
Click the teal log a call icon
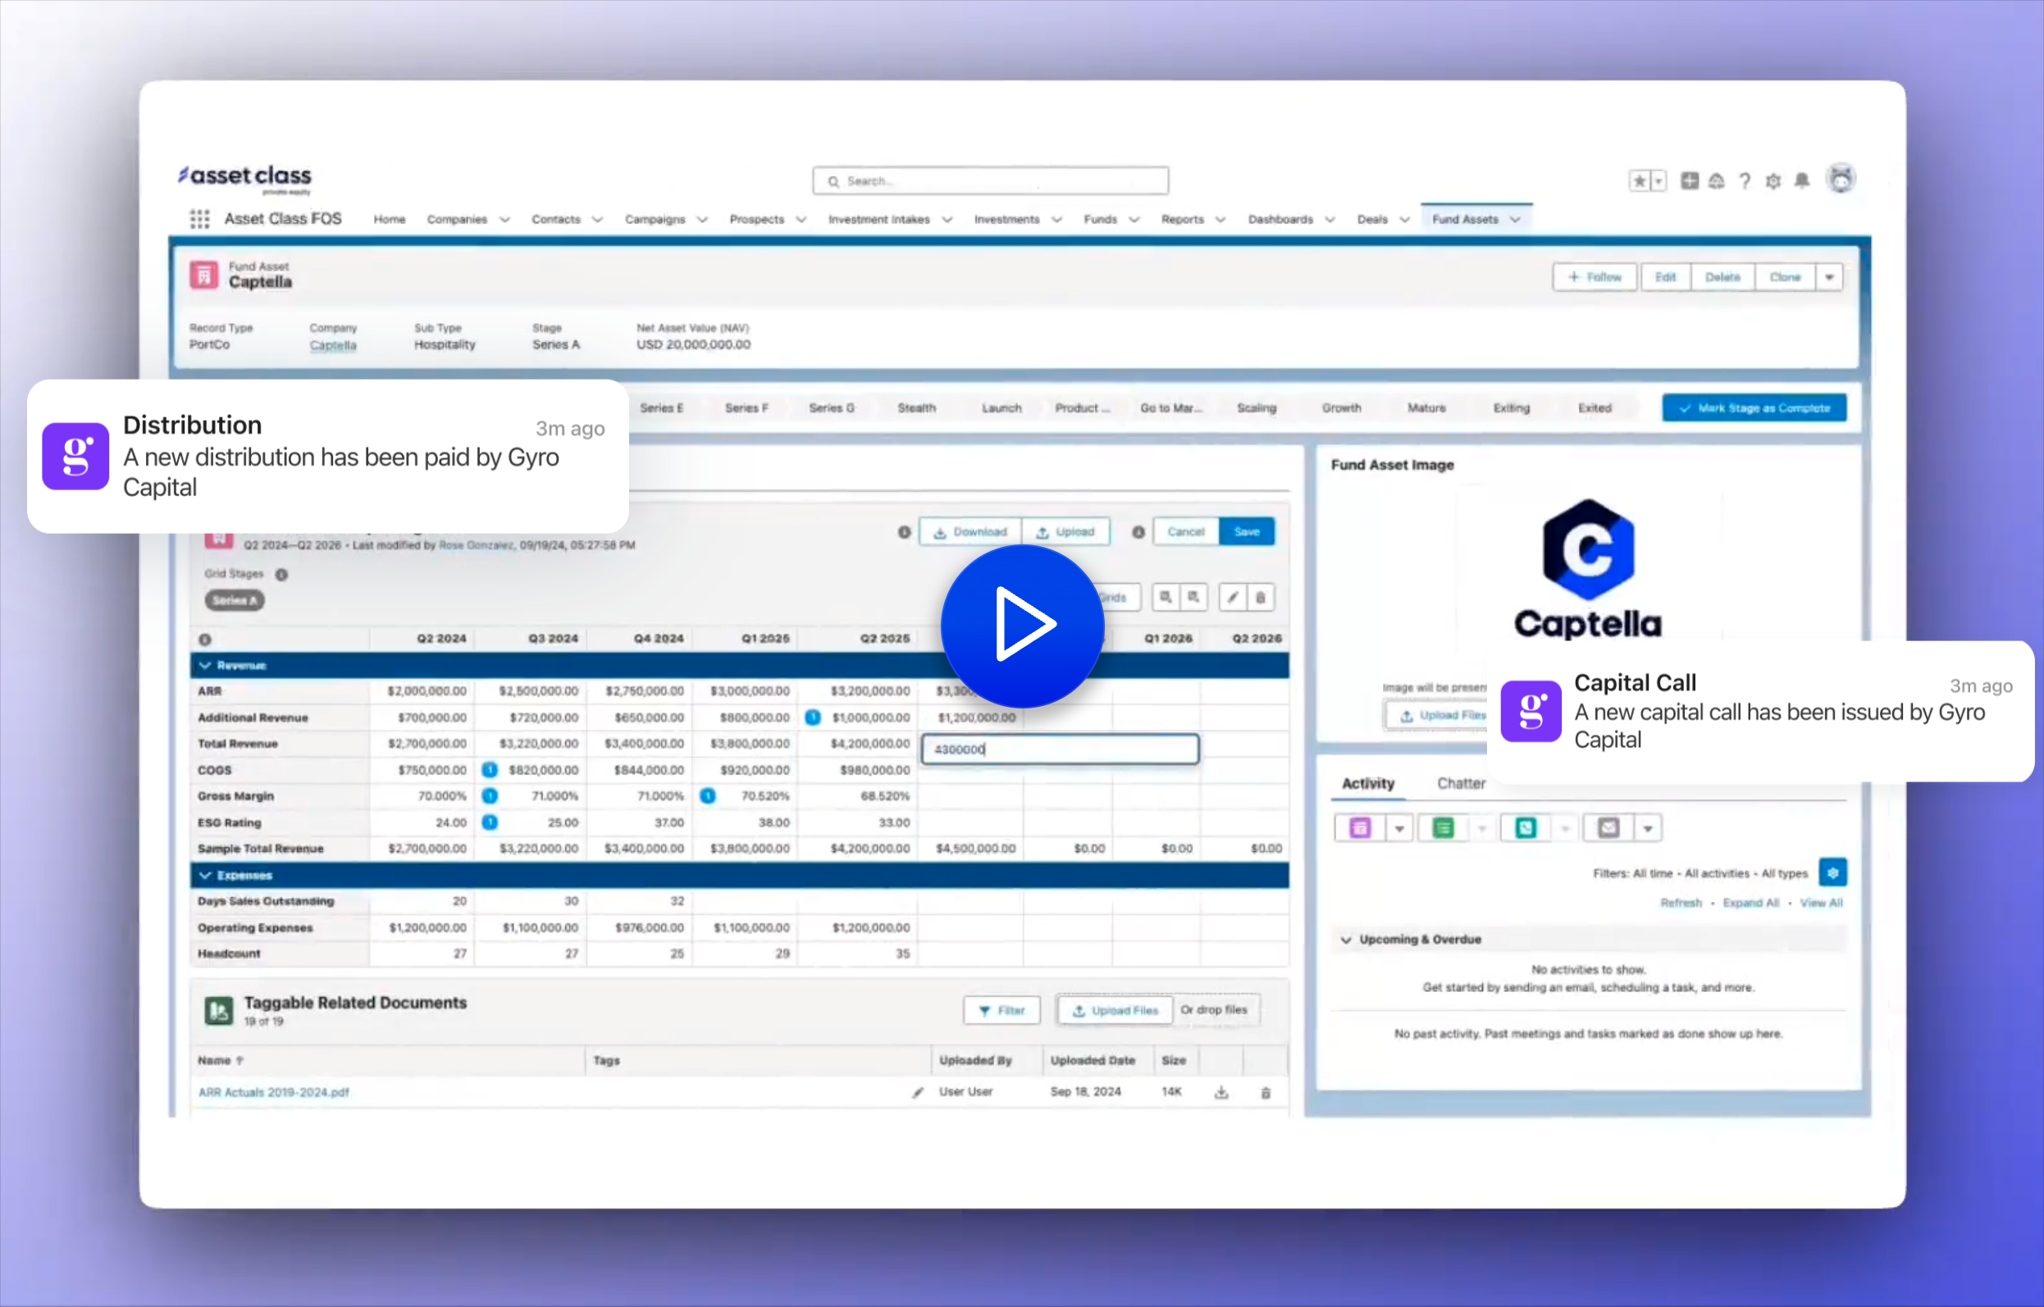tap(1526, 827)
